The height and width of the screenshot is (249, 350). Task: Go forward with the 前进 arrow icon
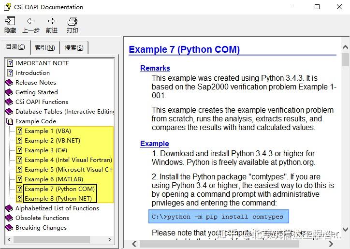click(52, 21)
